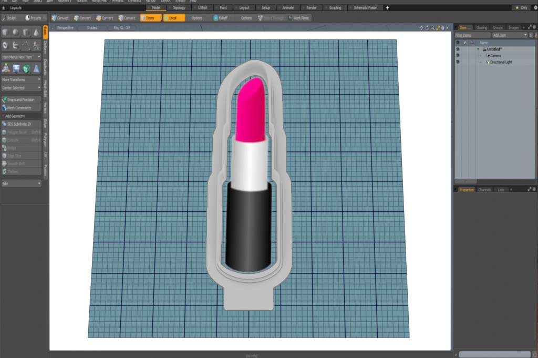Open viewport settings gear icon
The image size is (538, 358).
click(442, 27)
